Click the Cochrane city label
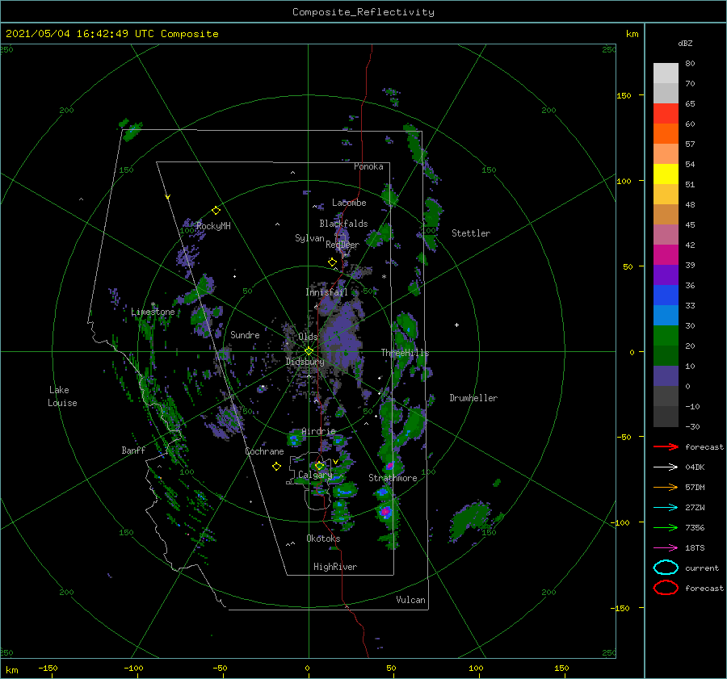 point(264,451)
